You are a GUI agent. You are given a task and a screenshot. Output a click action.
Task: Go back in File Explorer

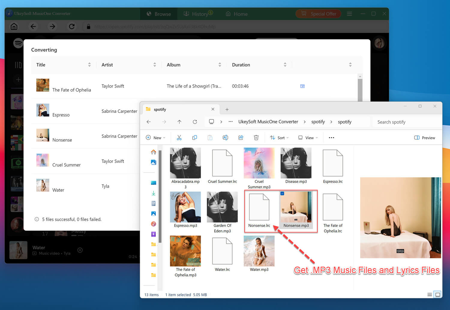[x=149, y=122]
